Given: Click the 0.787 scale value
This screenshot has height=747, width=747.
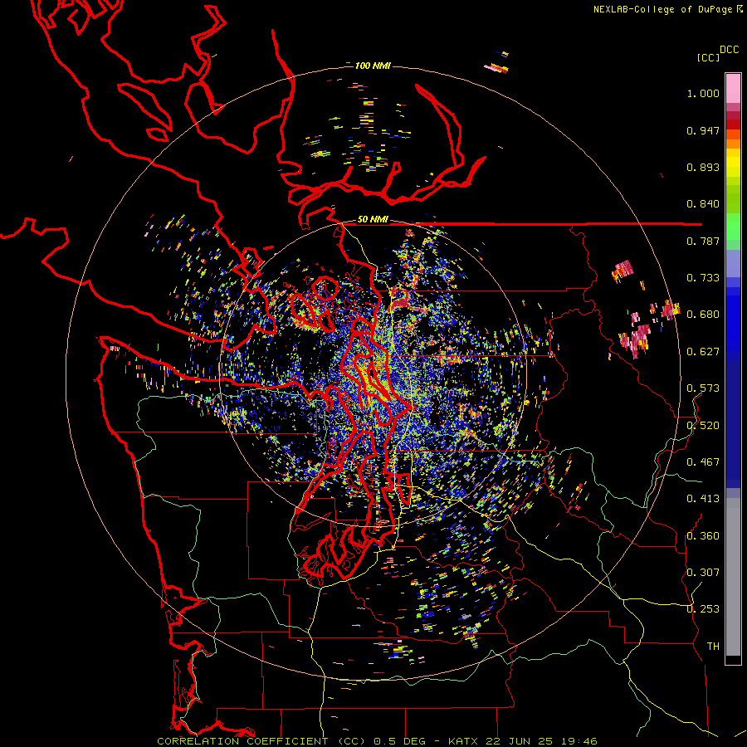Looking at the screenshot, I should point(703,241).
